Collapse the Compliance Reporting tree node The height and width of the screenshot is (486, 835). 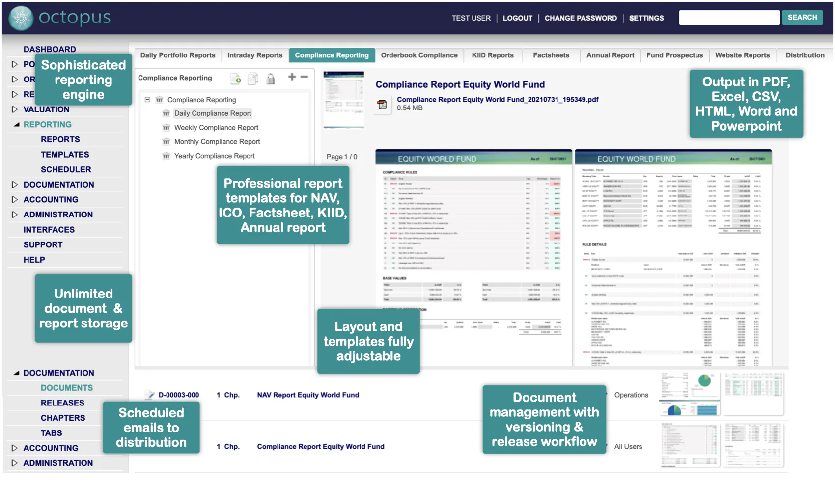point(147,99)
